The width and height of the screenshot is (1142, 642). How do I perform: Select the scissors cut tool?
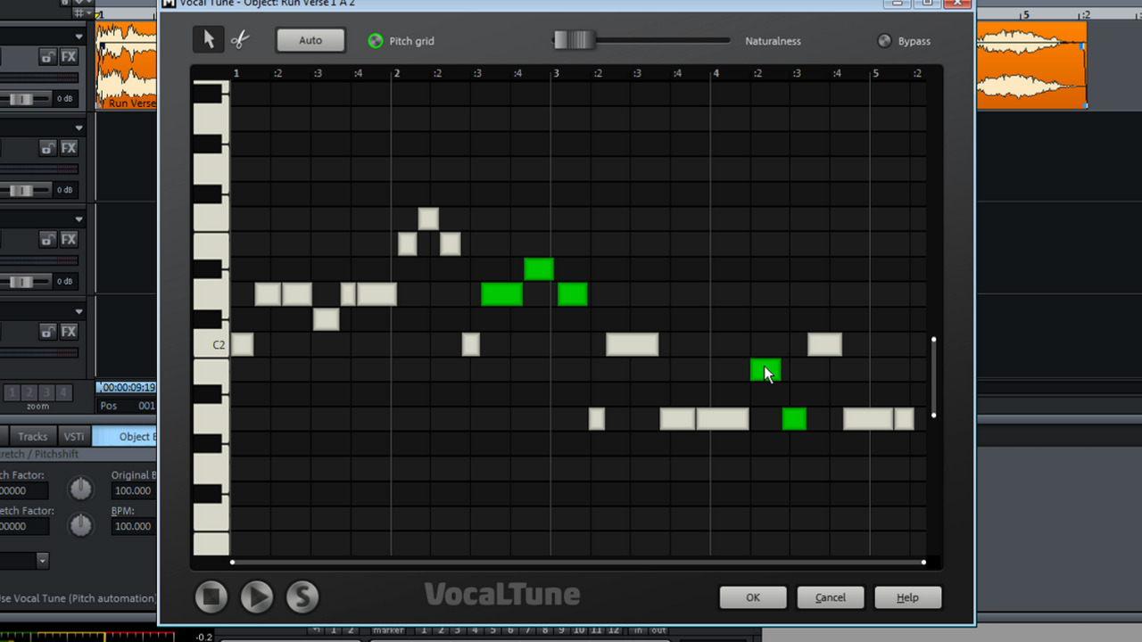(239, 40)
